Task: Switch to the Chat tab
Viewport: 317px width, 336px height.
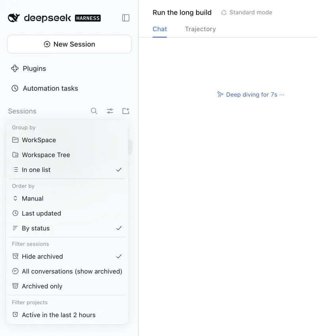Action: pyautogui.click(x=160, y=29)
